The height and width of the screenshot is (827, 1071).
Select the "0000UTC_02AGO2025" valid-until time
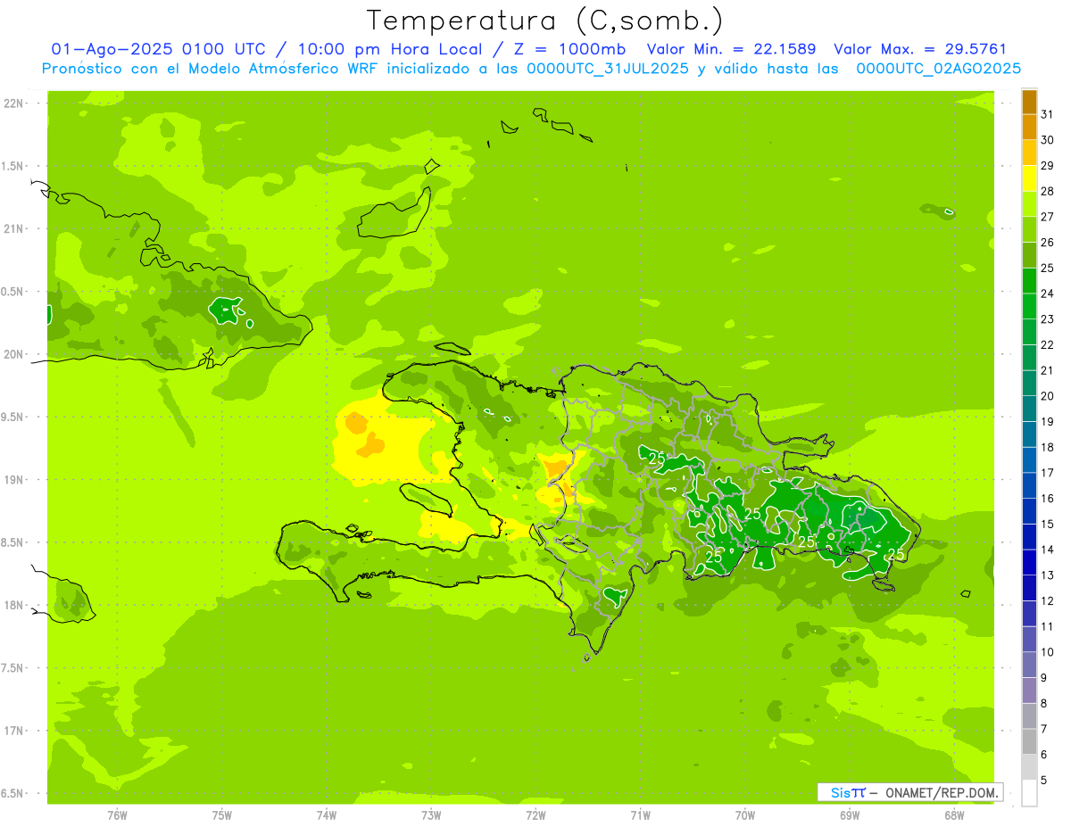click(937, 68)
